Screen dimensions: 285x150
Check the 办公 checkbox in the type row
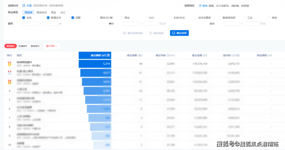146,18
